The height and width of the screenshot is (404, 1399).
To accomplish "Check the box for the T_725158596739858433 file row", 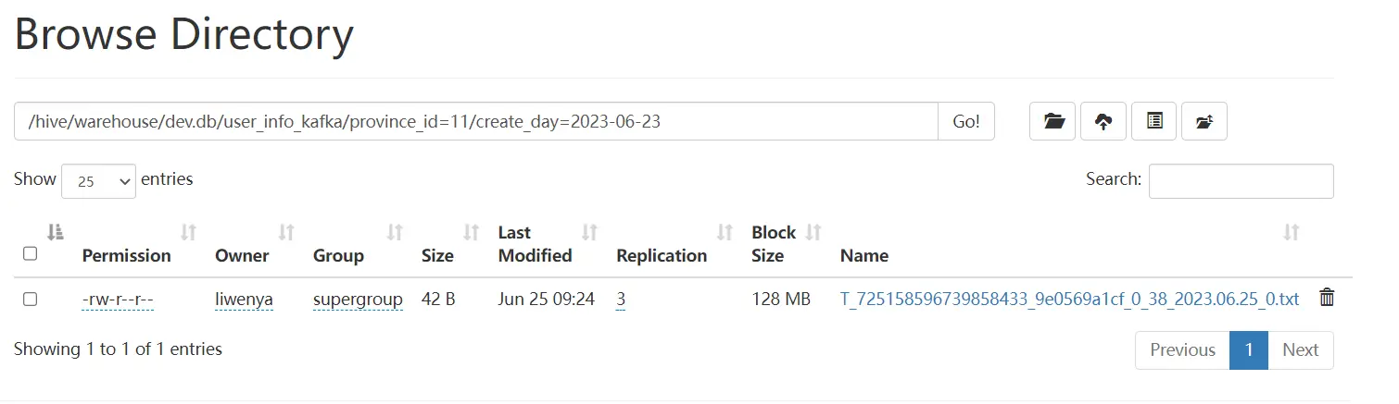I will (30, 299).
